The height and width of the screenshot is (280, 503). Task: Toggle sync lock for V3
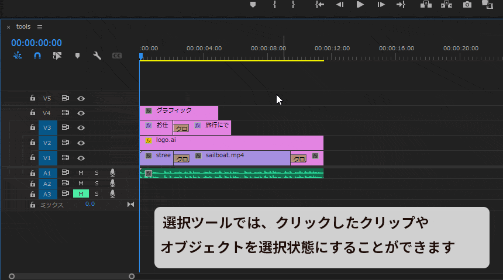tap(66, 127)
